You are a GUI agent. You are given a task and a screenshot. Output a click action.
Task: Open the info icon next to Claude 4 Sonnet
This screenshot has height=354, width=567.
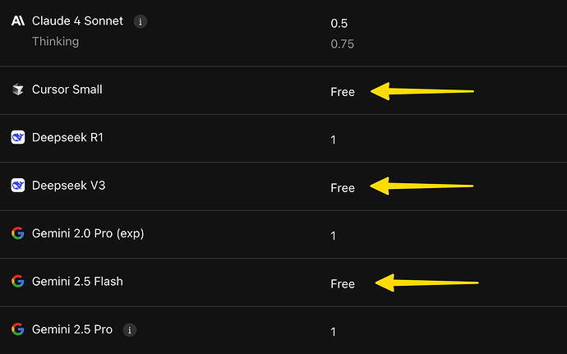coord(141,21)
